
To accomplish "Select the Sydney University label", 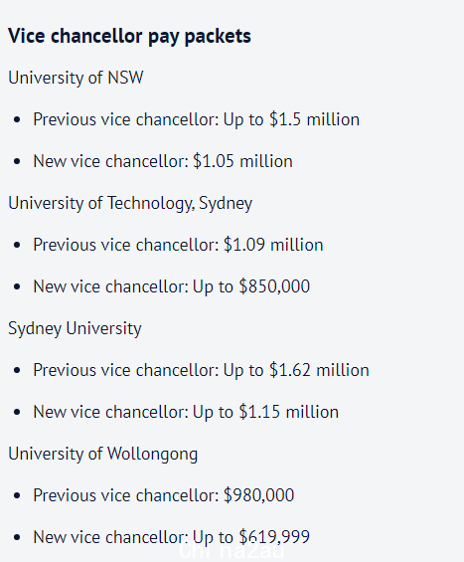I will pyautogui.click(x=75, y=329).
